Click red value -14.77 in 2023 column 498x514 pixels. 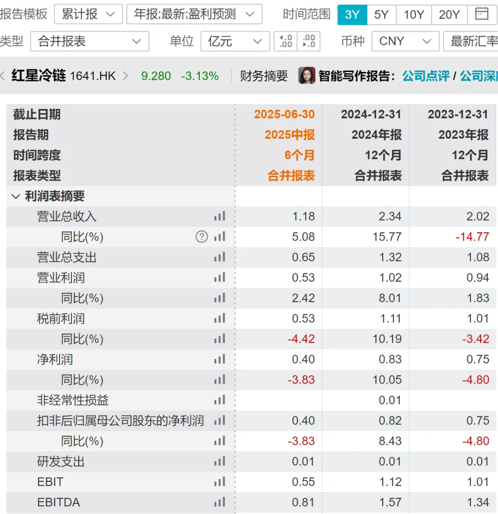click(x=472, y=236)
